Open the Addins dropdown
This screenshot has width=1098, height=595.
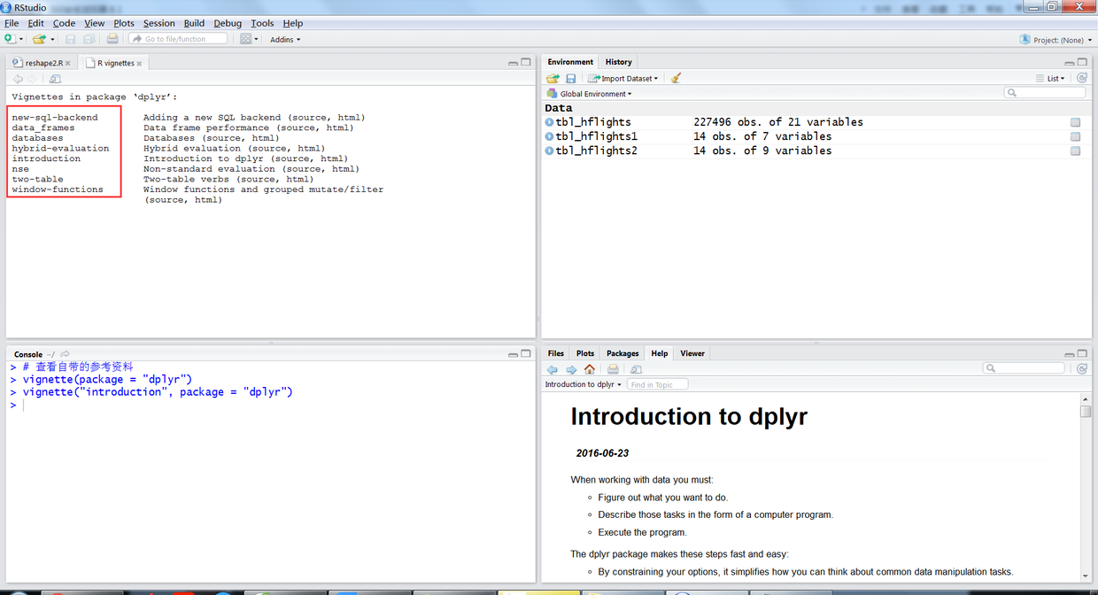(285, 39)
